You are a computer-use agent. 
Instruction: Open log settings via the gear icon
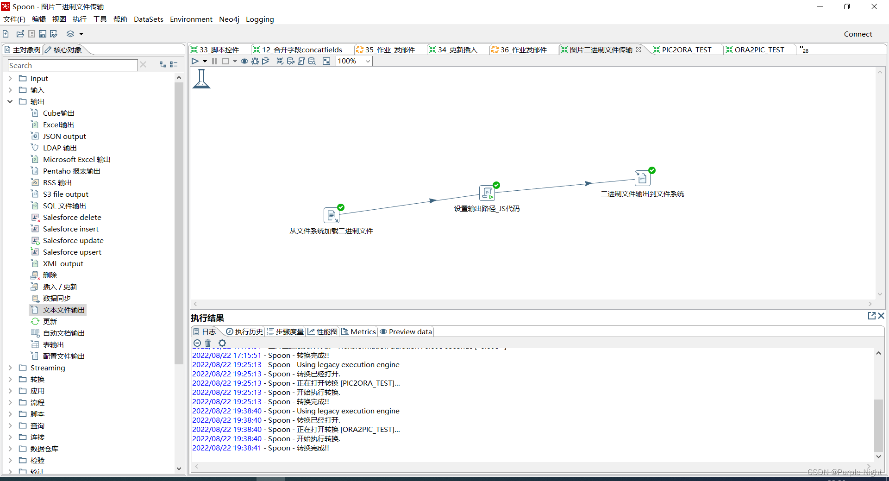pyautogui.click(x=223, y=343)
